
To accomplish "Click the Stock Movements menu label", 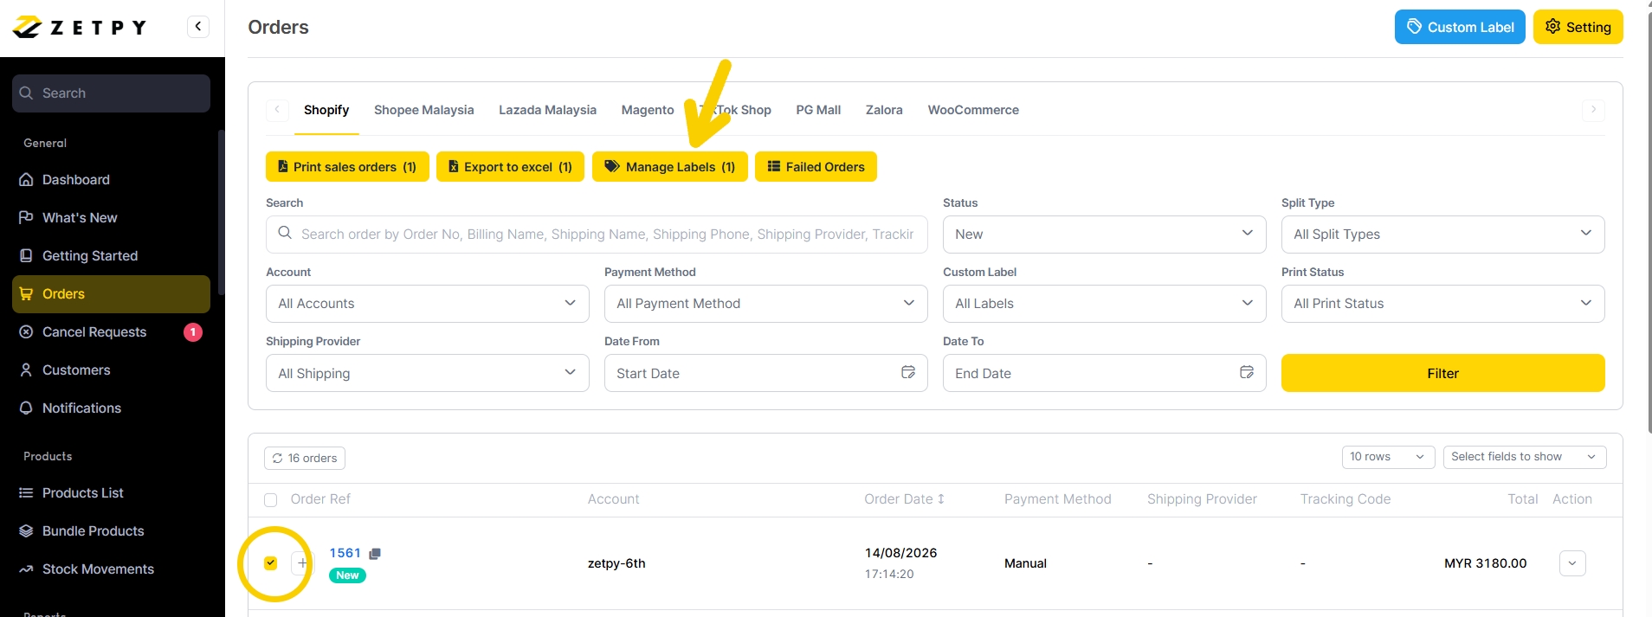I will (98, 569).
